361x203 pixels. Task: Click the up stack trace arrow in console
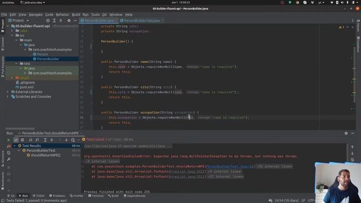point(353,147)
